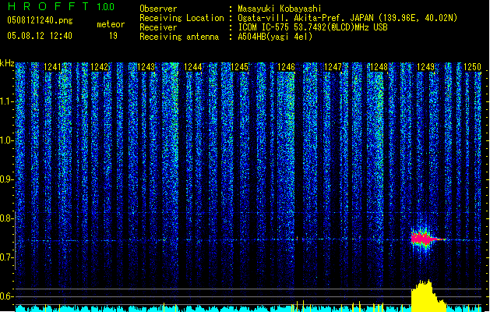This screenshot has width=490, height=312.
Task: Click the 1246 time marker
Action: click(286, 67)
